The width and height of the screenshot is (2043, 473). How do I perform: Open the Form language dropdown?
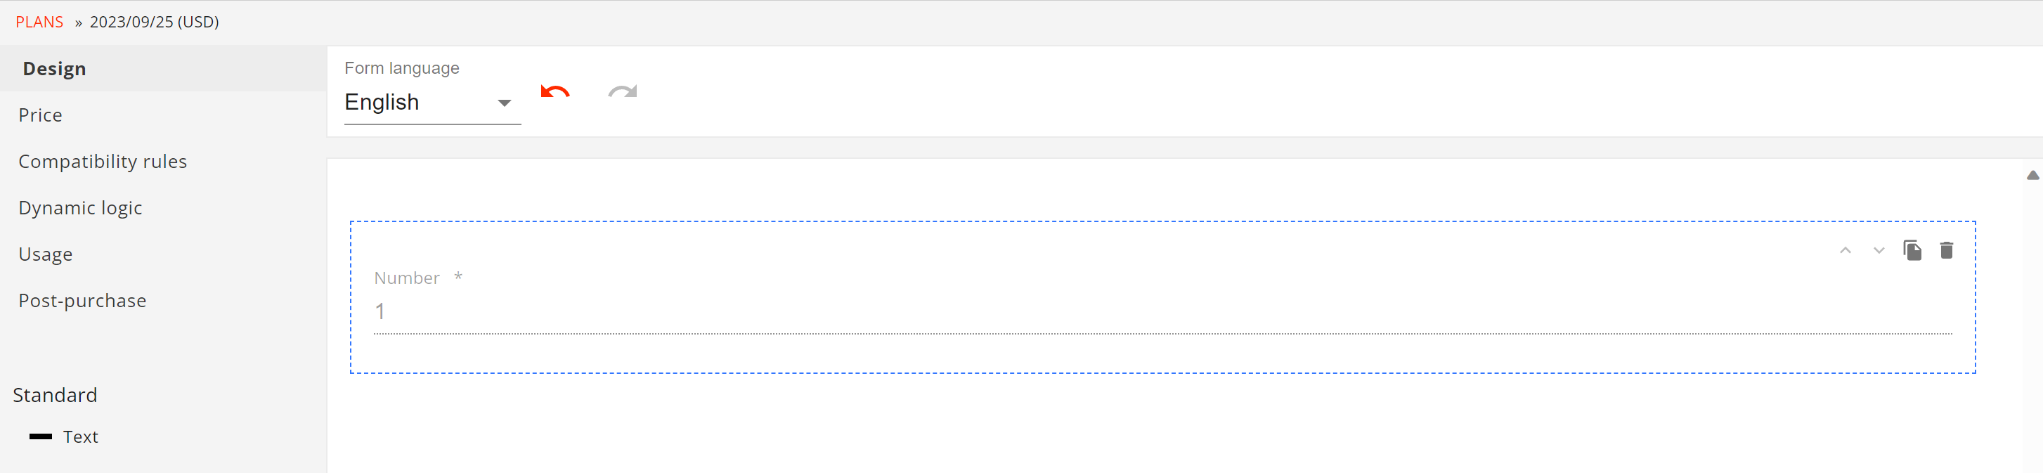(432, 103)
